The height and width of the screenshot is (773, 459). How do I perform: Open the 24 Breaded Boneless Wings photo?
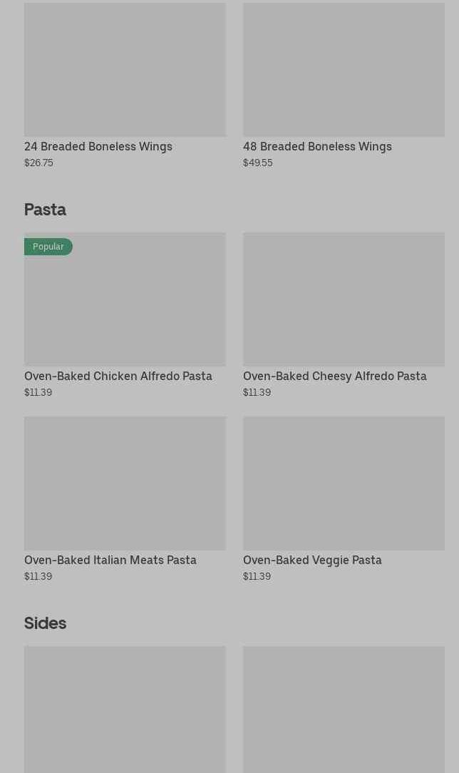point(125,69)
